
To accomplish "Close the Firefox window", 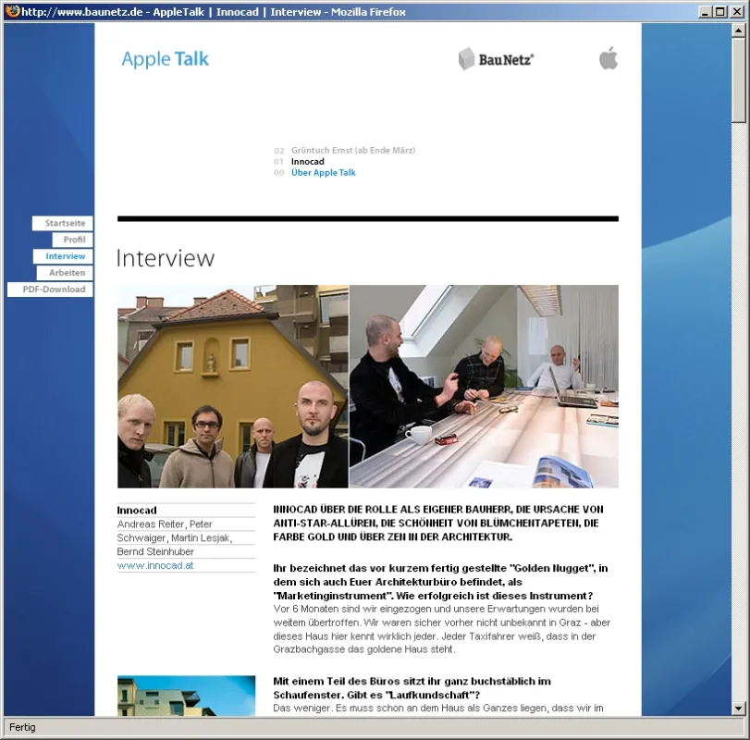I will point(737,11).
